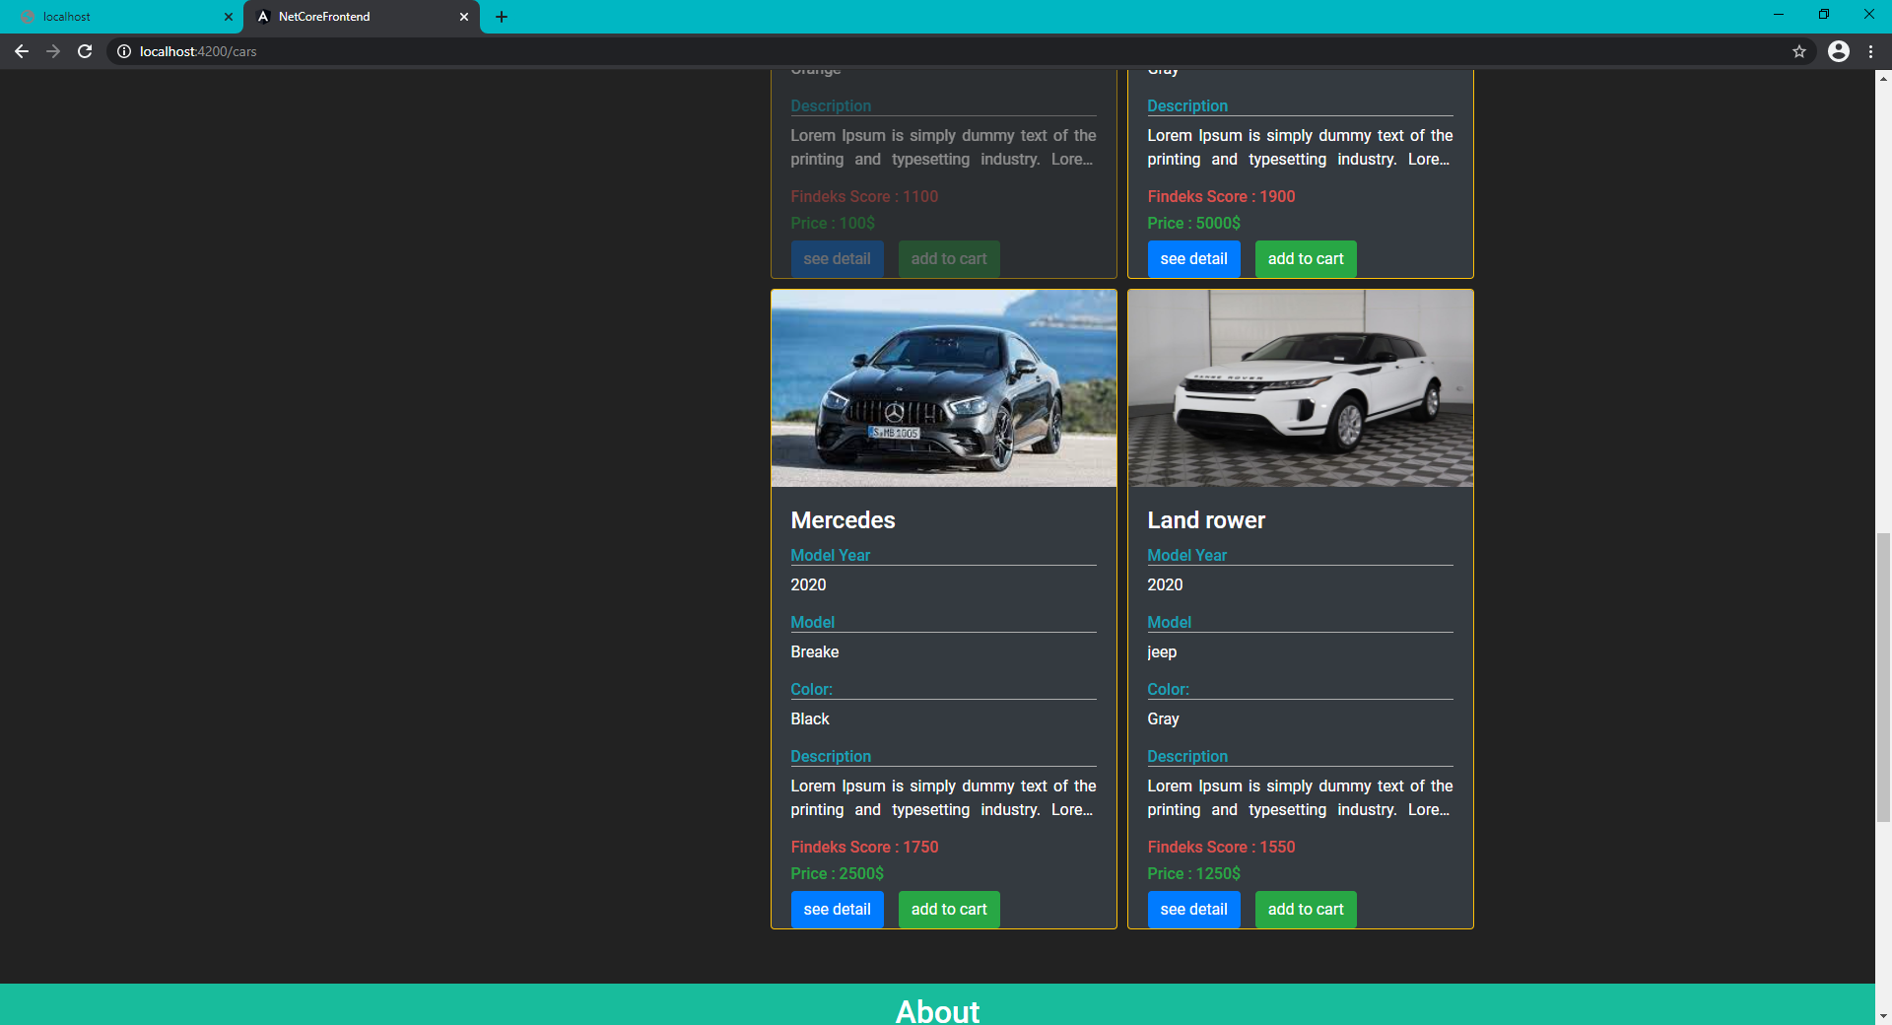This screenshot has width=1892, height=1025.
Task: Bookmark this page with the star icon
Action: 1799,51
